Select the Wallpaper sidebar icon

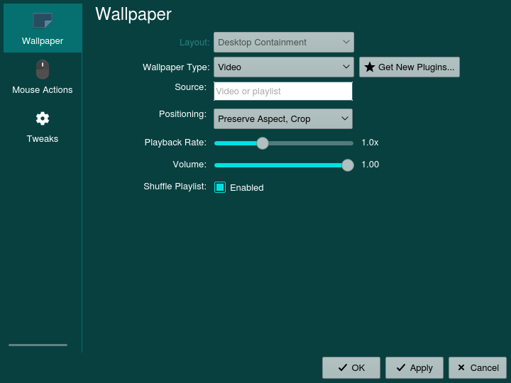[43, 21]
